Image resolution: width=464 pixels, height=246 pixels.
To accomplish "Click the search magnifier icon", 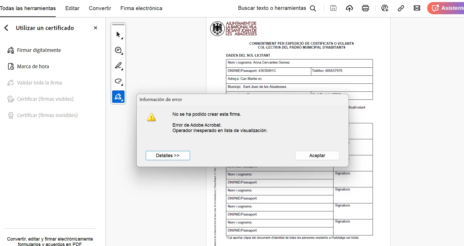I will [313, 8].
